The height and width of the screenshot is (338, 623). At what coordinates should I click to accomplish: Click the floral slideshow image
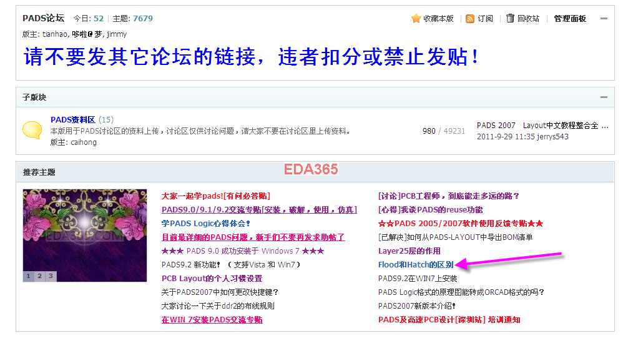click(85, 236)
